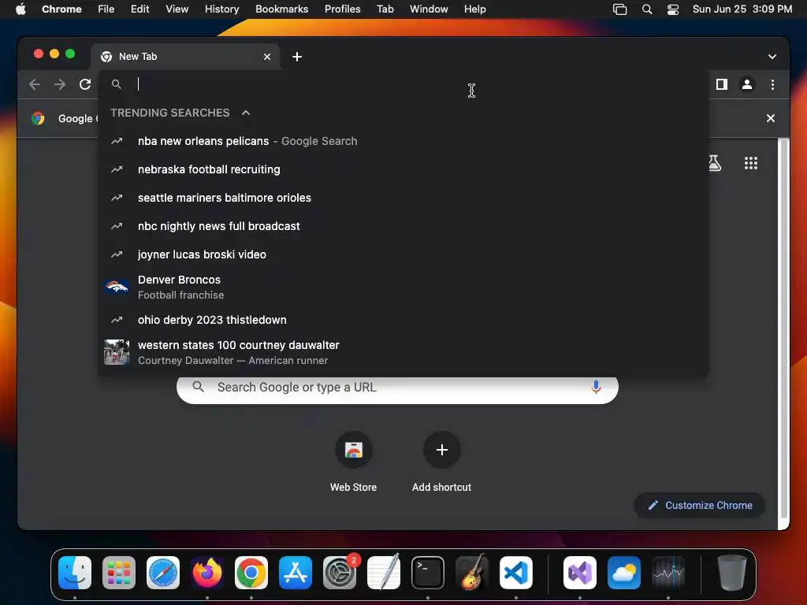The width and height of the screenshot is (807, 605).
Task: Open Stage Manager windows icon in menu bar
Action: click(619, 9)
